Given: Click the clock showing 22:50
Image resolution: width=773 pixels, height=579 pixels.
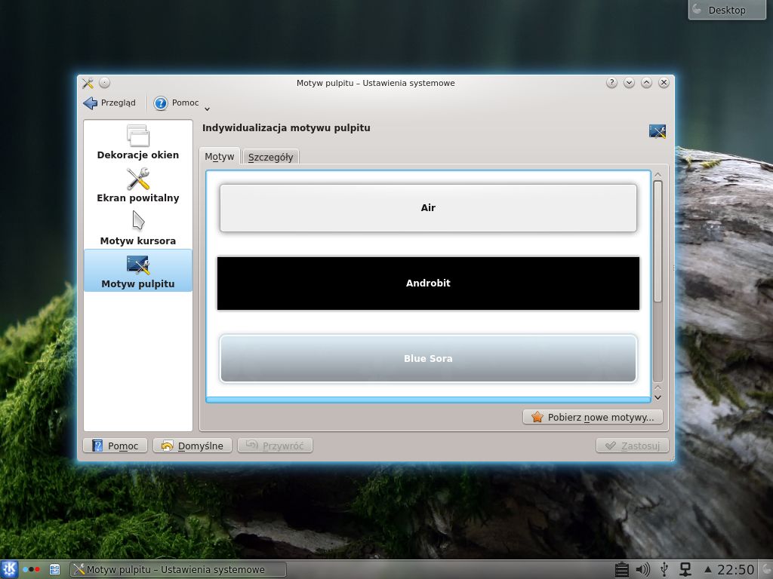Looking at the screenshot, I should (x=735, y=570).
